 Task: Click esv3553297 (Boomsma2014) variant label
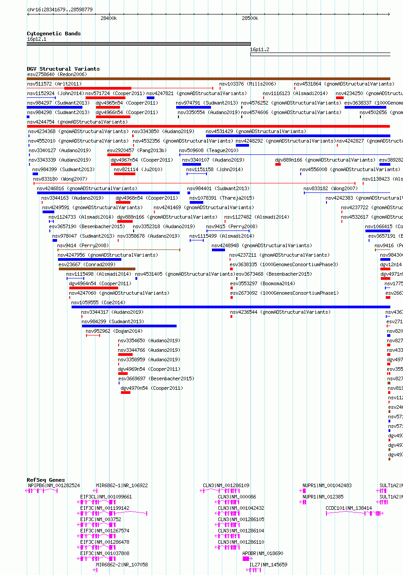(263, 283)
